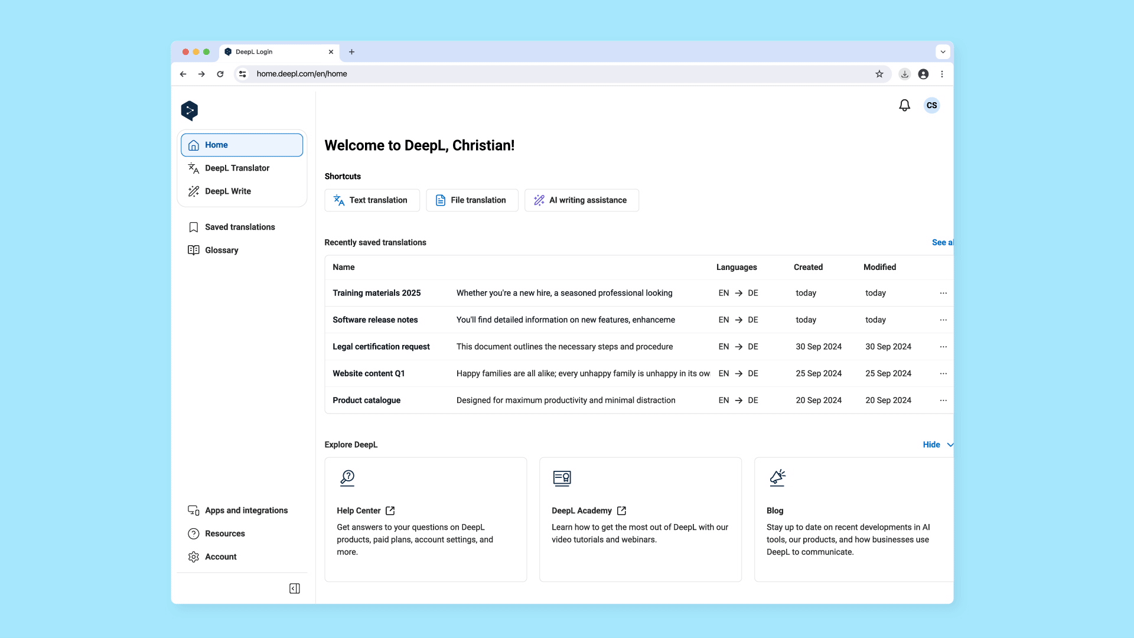Click the notification bell icon

[x=904, y=105]
